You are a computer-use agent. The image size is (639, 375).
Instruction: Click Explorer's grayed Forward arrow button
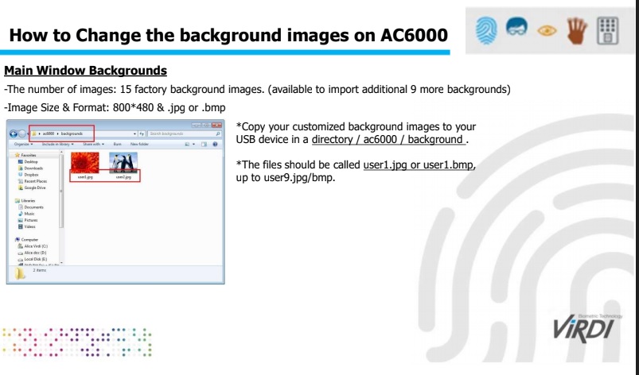coord(22,133)
